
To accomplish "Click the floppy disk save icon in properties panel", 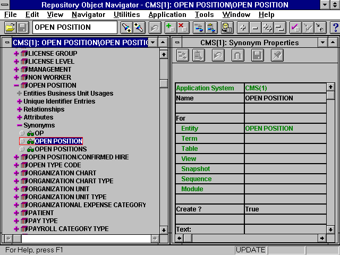I will [x=257, y=56].
